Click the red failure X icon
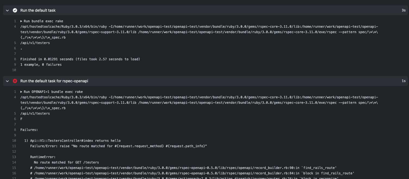Screen dimensions: 409x179 (15, 81)
